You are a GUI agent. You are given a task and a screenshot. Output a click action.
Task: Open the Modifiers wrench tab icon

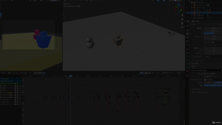tap(187, 53)
